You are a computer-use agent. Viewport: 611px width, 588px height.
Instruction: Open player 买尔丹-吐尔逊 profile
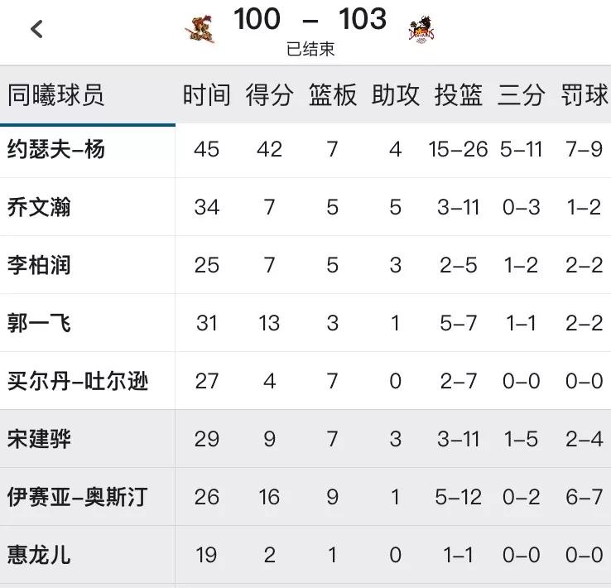78,381
